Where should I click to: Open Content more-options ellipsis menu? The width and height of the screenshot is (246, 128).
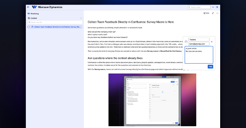[81, 18]
